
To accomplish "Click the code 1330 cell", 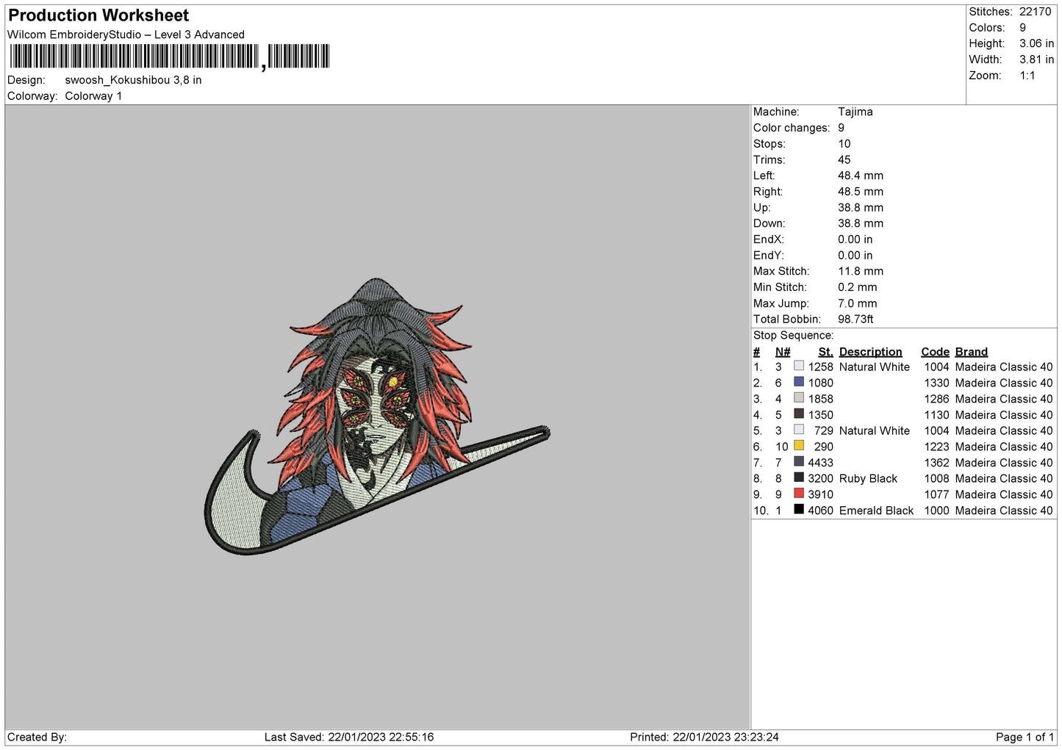I will pyautogui.click(x=936, y=383).
